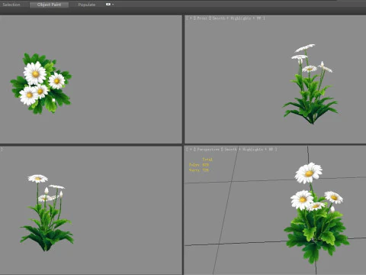Click the yellow 'Total' statistics heading

point(207,160)
